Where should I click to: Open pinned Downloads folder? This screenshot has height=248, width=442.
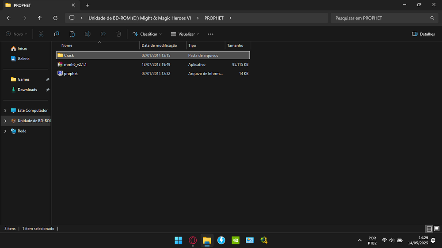(27, 90)
